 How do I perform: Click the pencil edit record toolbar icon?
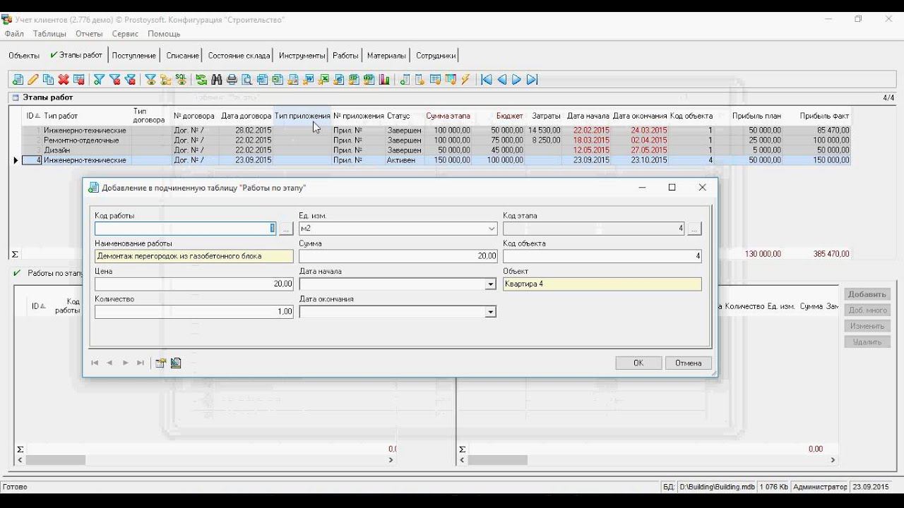pos(33,80)
